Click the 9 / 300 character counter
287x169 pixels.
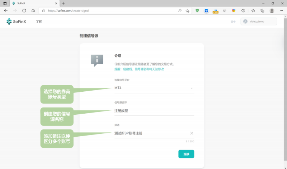point(190,141)
